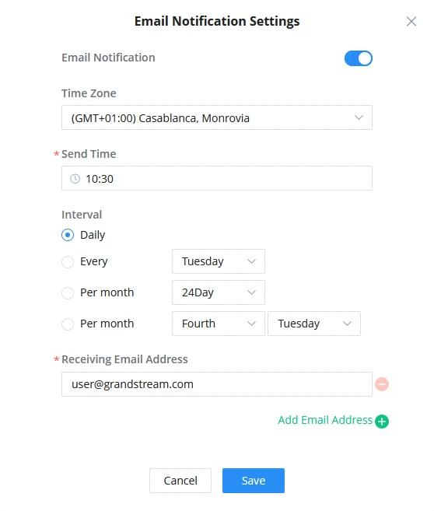The image size is (434, 511).
Task: Choose Per month by day number radio
Action: click(68, 292)
